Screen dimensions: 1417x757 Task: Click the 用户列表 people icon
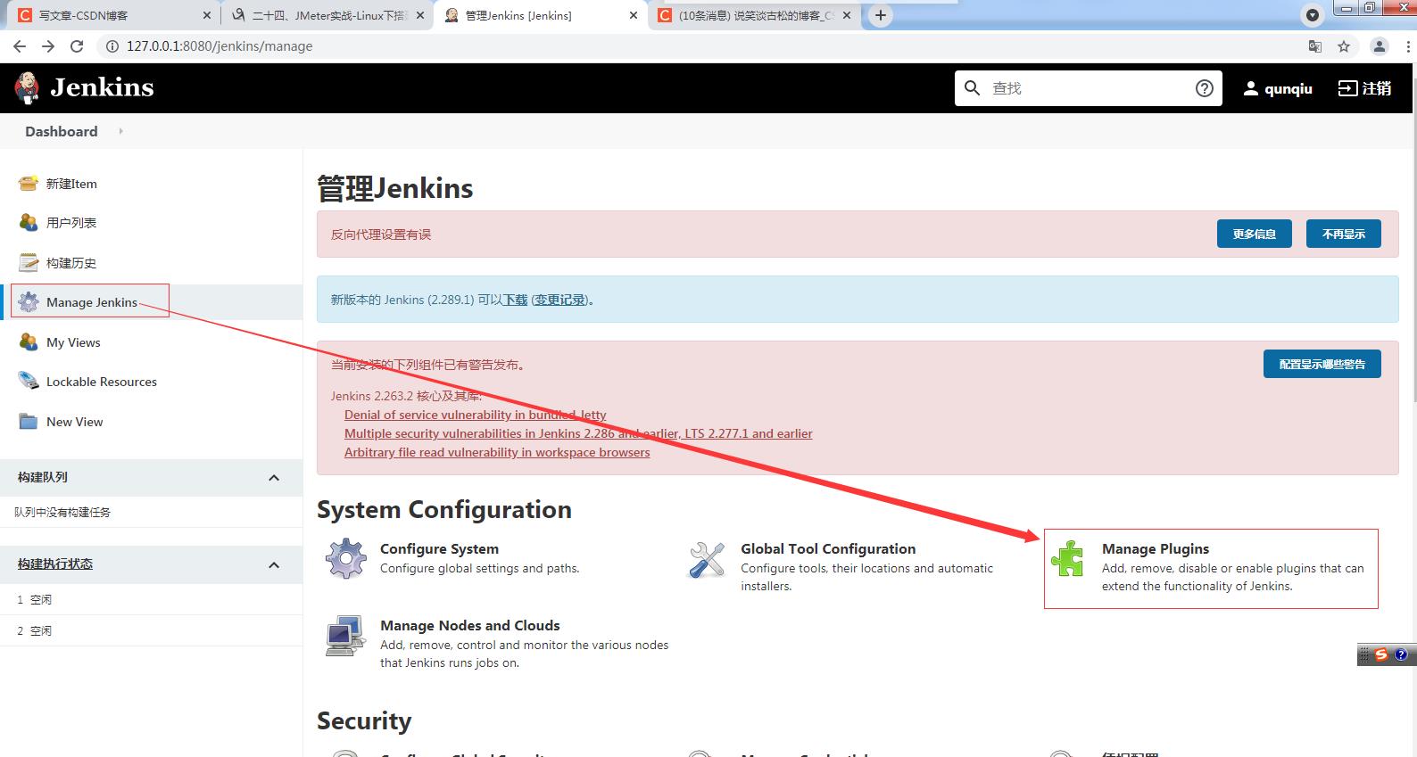[29, 223]
